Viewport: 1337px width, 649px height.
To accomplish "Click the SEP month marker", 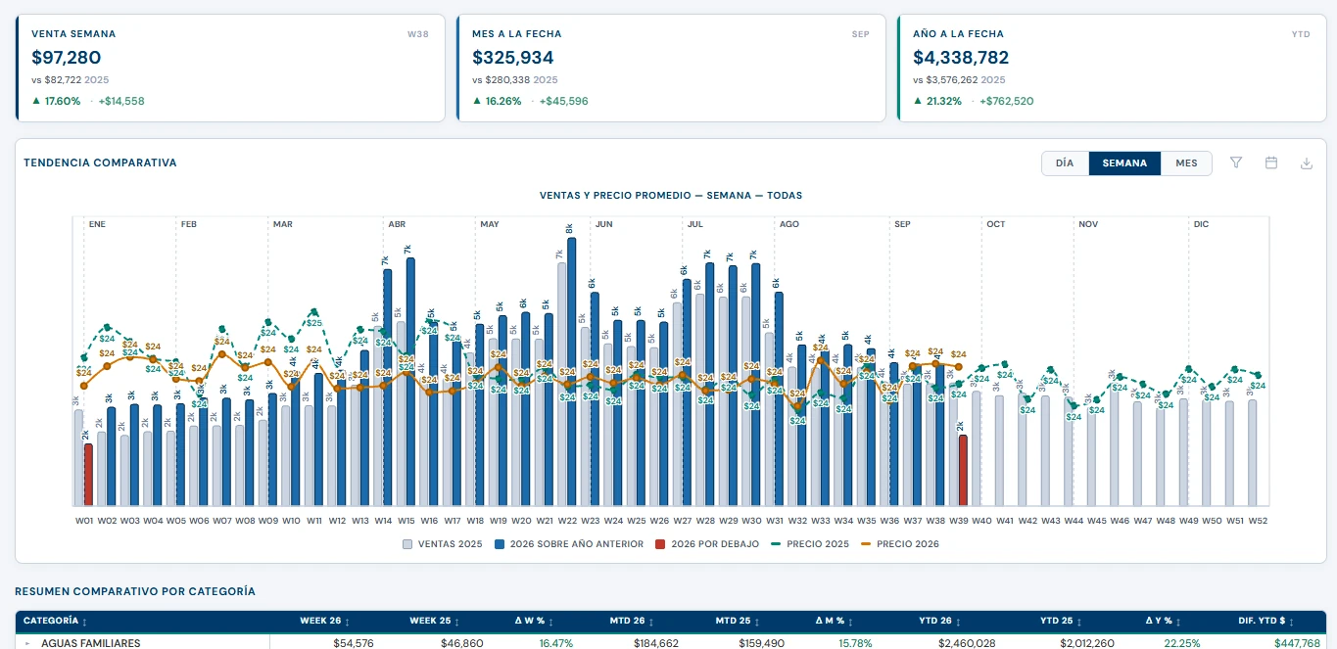I will coord(902,224).
